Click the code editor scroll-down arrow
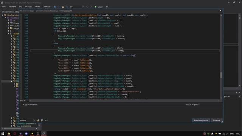 click(221, 98)
